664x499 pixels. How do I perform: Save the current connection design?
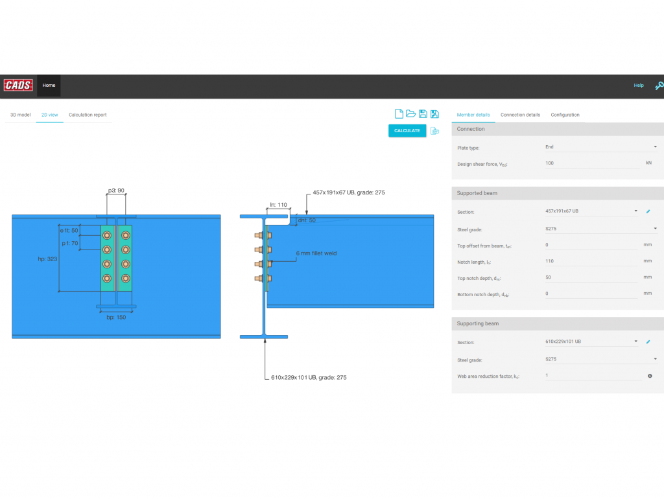click(x=423, y=113)
